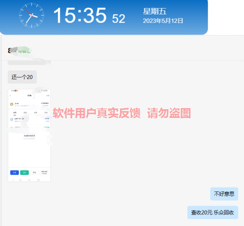Click the 15:35 digital time display

80,15
